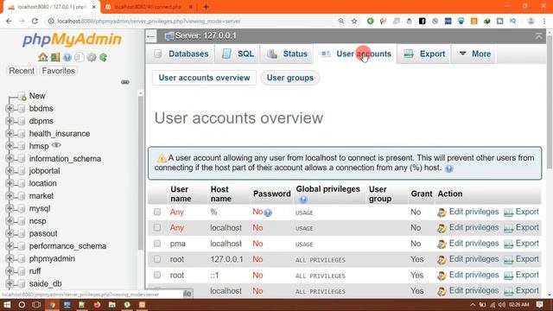Image resolution: width=553 pixels, height=311 pixels.
Task: Check the Any localhost user checkbox
Action: point(157,227)
